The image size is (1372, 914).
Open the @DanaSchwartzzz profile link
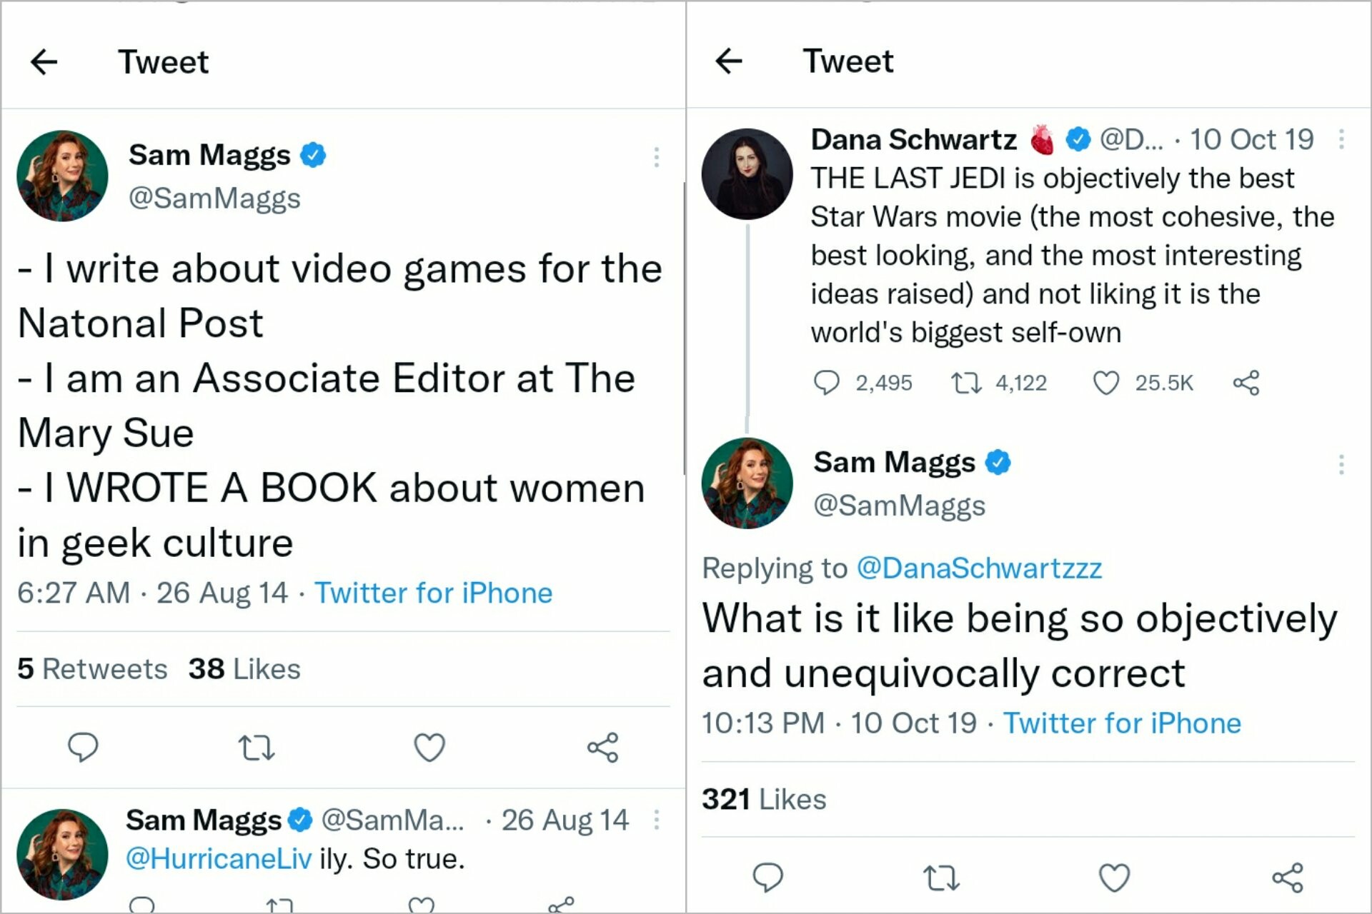click(979, 568)
